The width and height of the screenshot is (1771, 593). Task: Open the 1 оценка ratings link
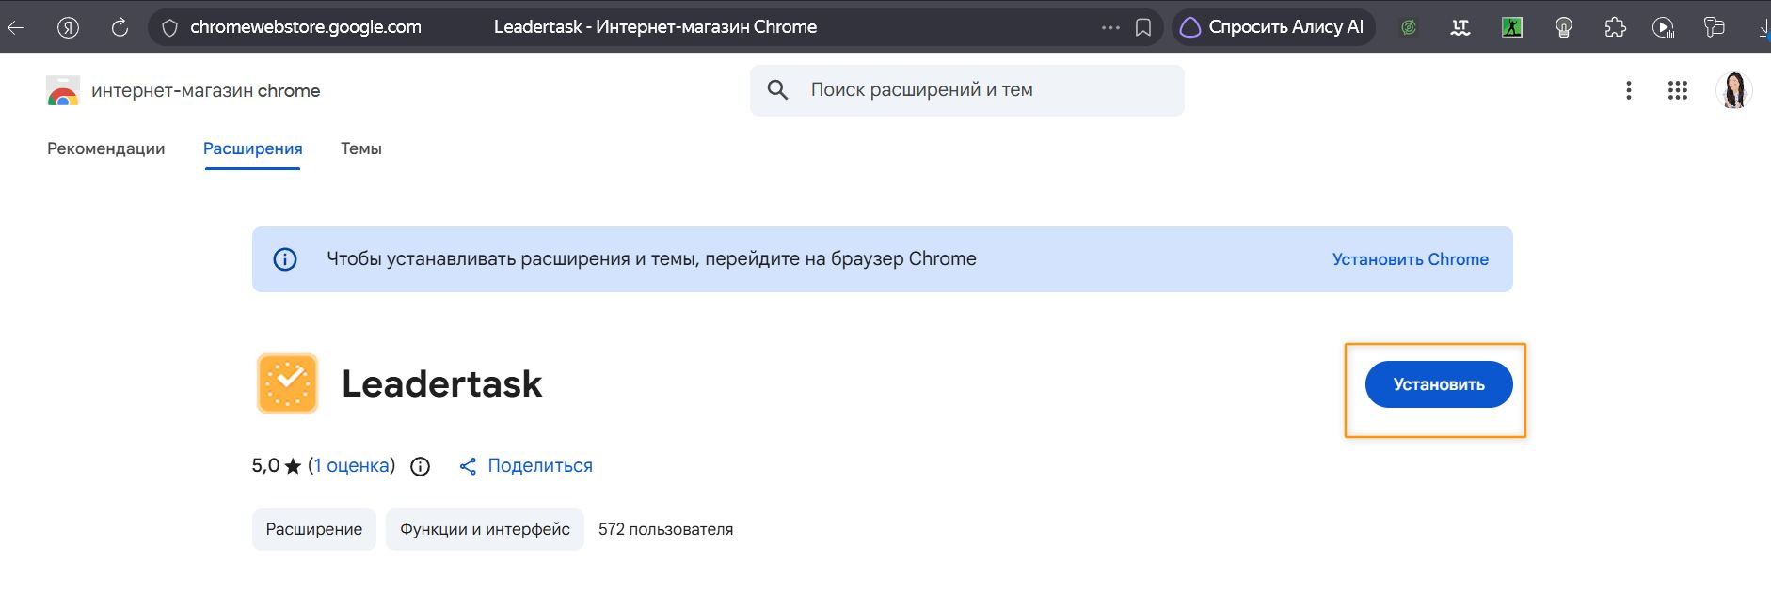[x=351, y=465]
